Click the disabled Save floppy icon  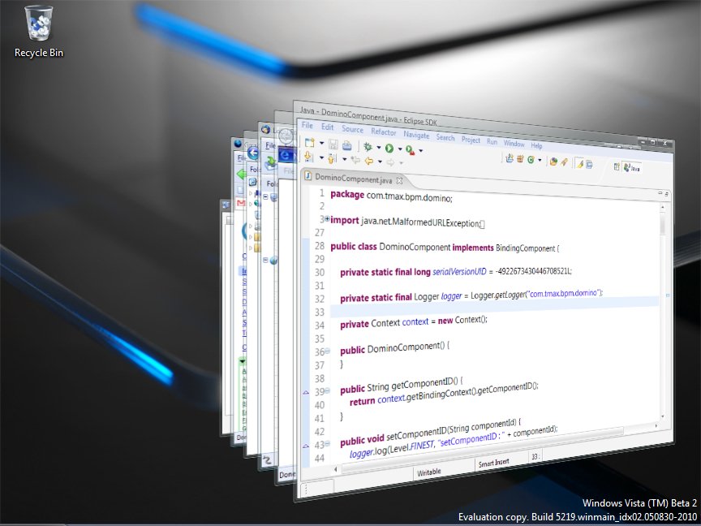(x=333, y=144)
